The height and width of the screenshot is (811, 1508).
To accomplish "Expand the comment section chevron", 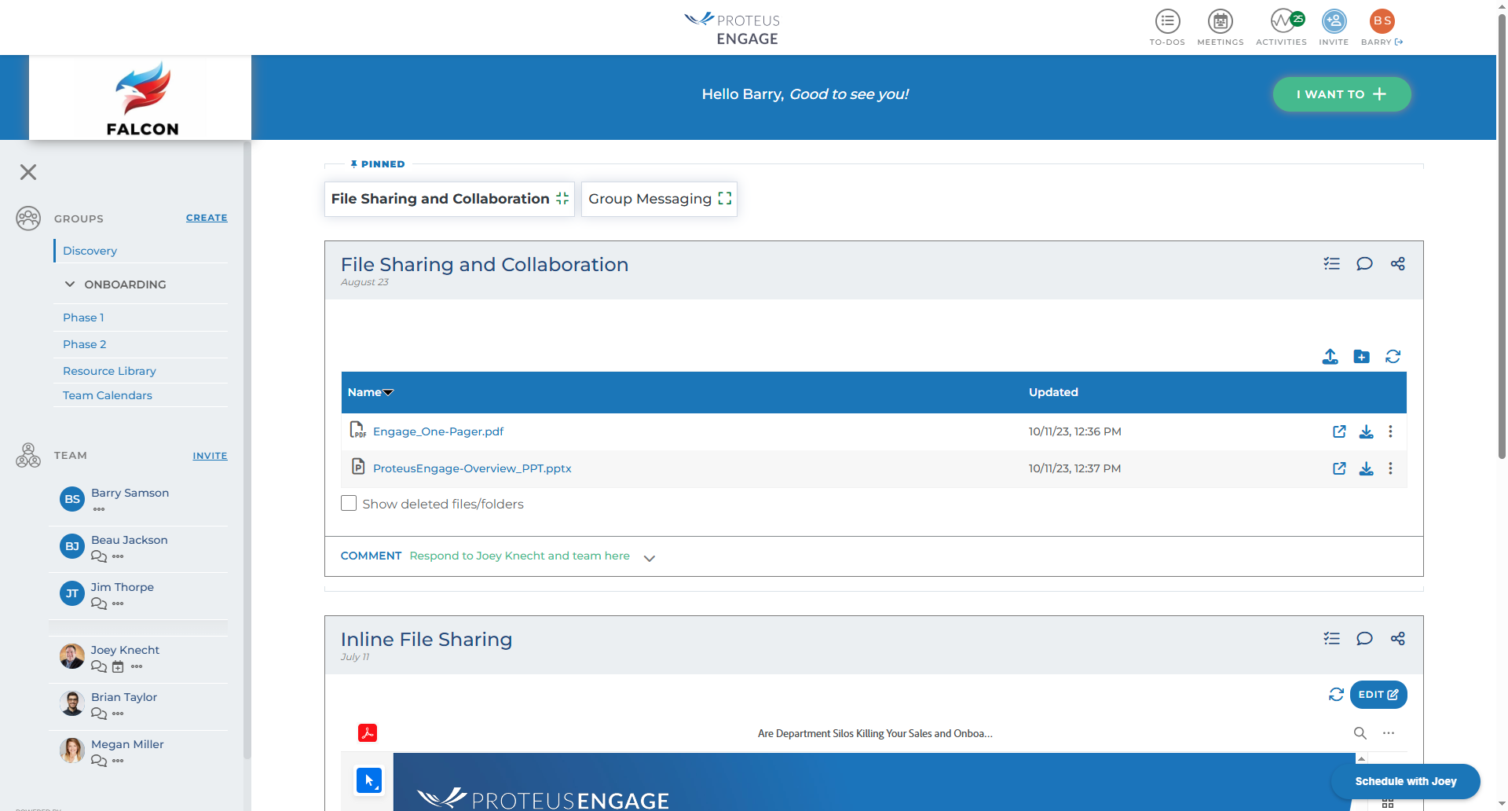I will coord(649,558).
